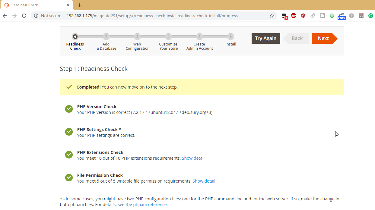
Task: Open the grey tag extension icon
Action: [x=313, y=16]
